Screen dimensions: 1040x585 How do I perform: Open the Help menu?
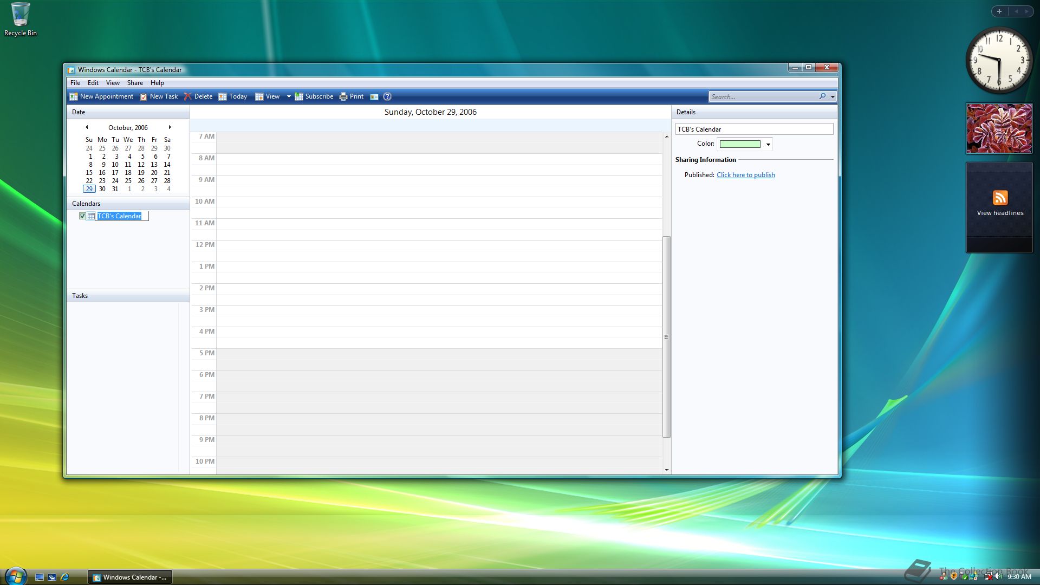point(157,83)
